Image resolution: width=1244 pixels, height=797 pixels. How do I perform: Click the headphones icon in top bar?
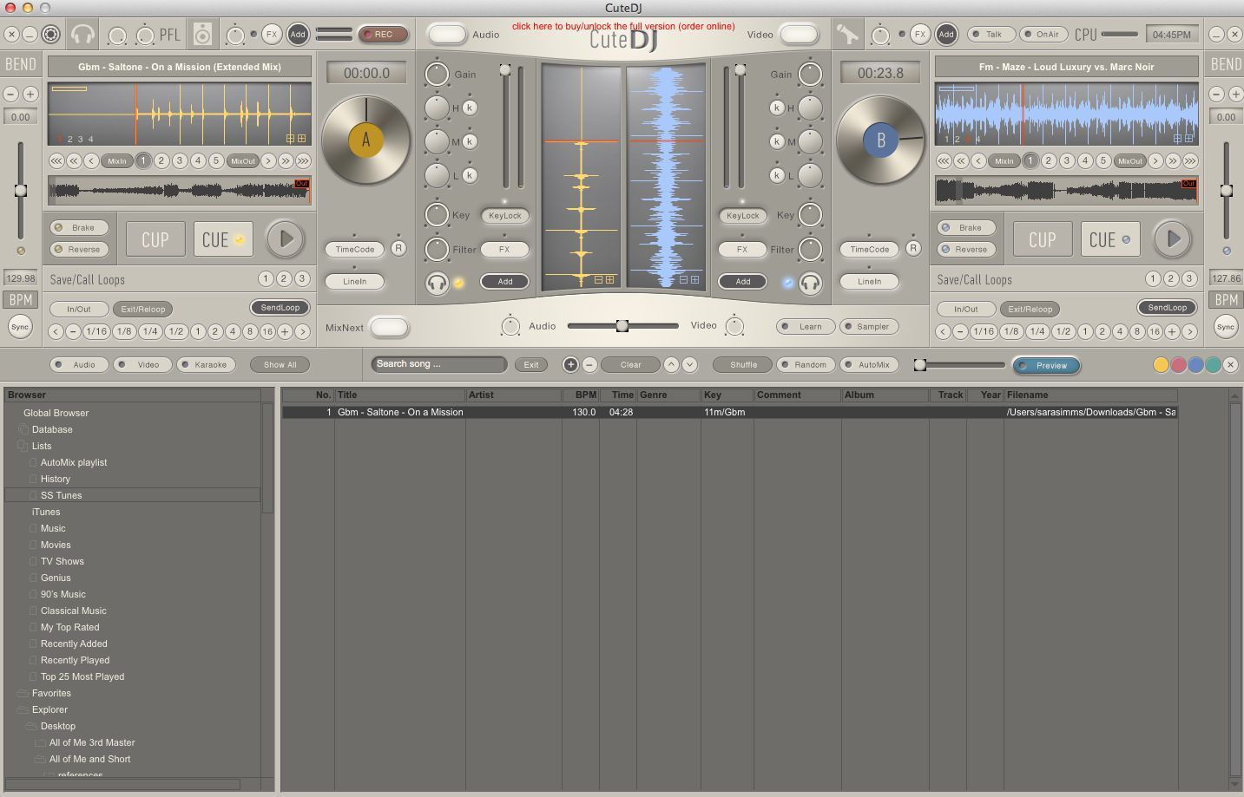(82, 35)
